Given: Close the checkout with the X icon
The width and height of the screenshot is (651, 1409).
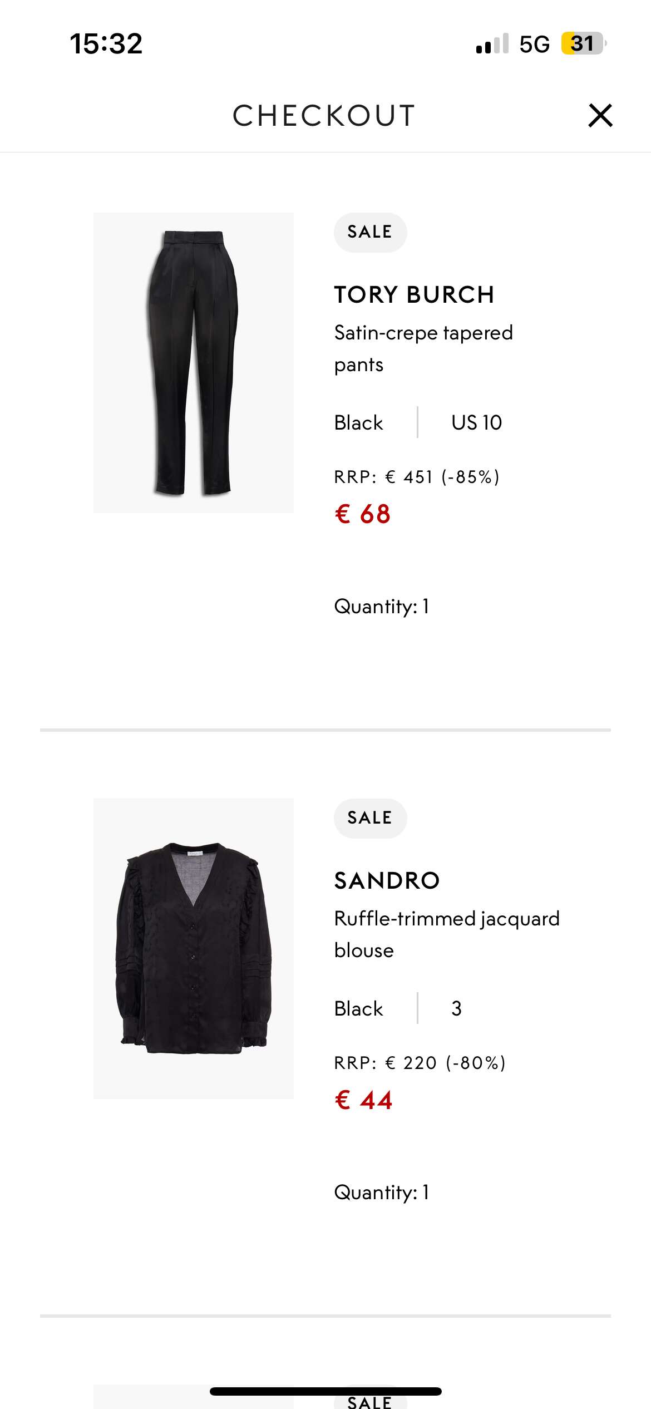Looking at the screenshot, I should pyautogui.click(x=600, y=116).
